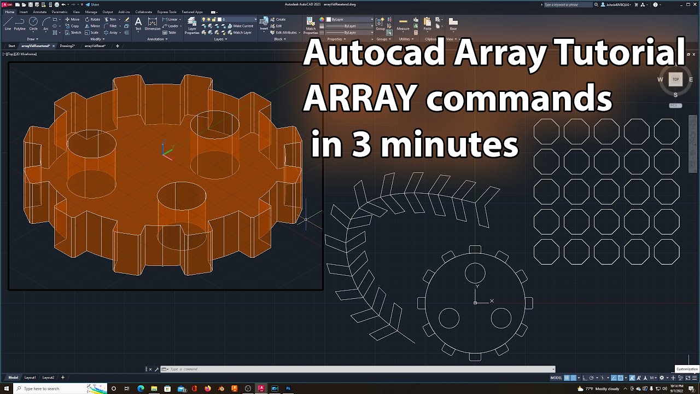Open Photoshop from the taskbar
The height and width of the screenshot is (394, 700).
[288, 389]
